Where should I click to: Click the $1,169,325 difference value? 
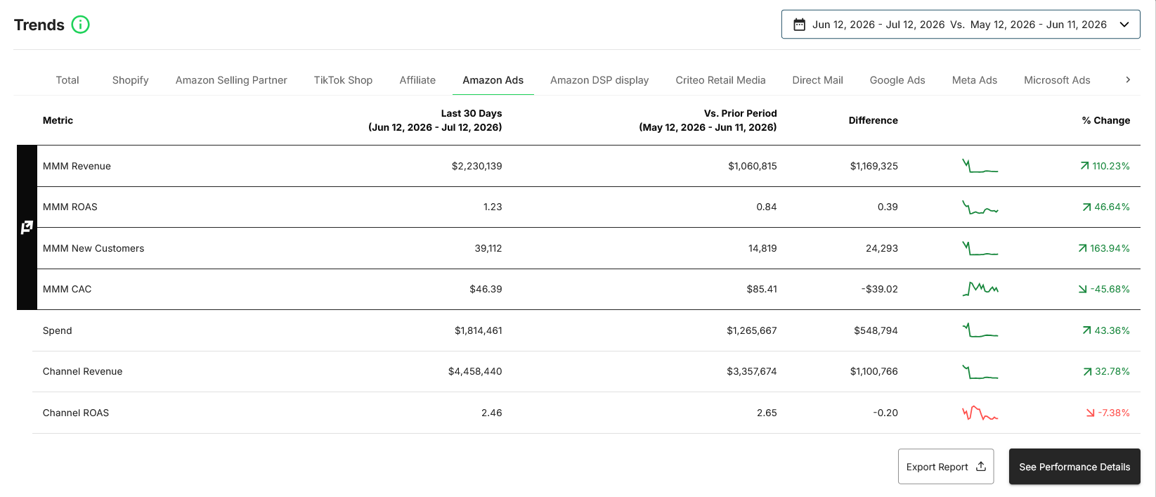pyautogui.click(x=874, y=166)
